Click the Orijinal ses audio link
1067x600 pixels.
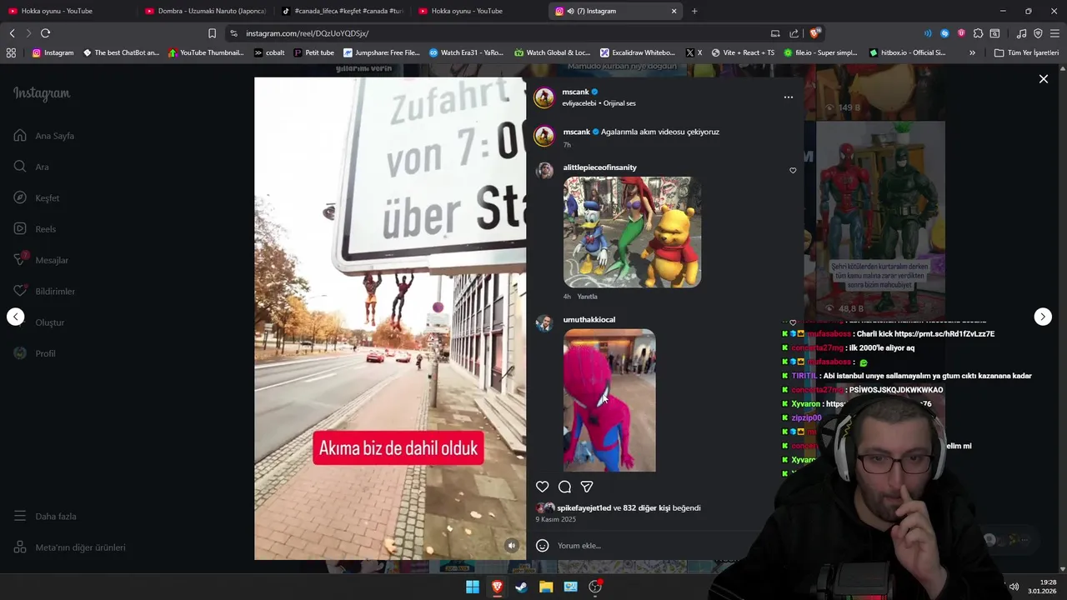[x=619, y=103]
